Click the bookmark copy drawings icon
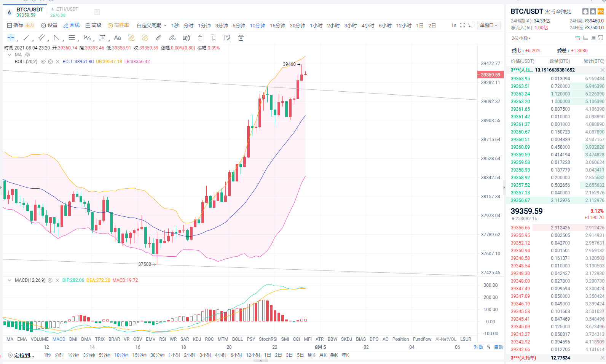The height and width of the screenshot is (364, 606). 214,38
